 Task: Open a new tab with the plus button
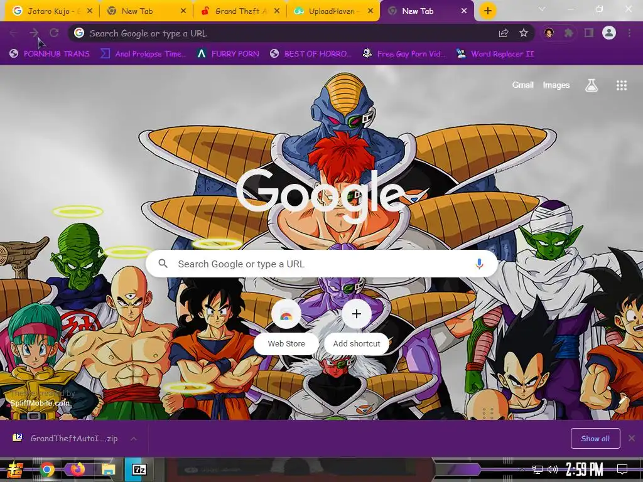pyautogui.click(x=487, y=11)
